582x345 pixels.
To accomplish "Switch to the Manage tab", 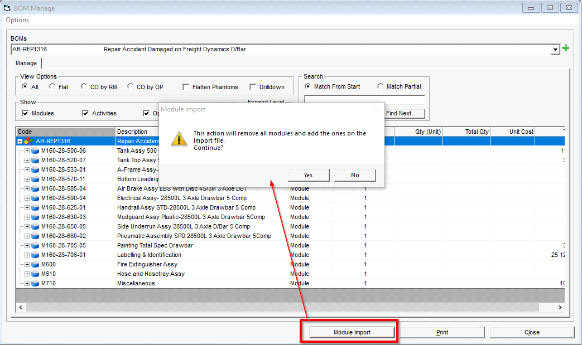I will (26, 63).
